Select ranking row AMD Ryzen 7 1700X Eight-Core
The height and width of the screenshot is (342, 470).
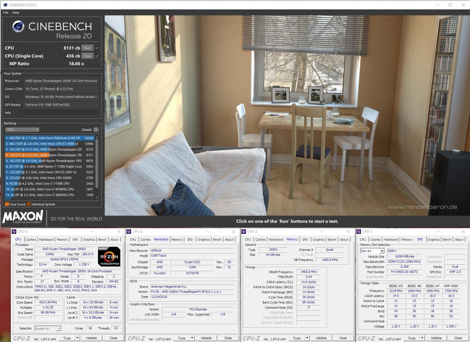click(x=49, y=166)
